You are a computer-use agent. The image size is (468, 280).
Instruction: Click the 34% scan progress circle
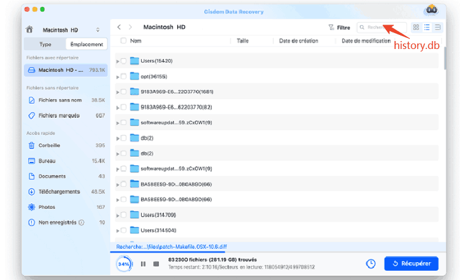[124, 264]
